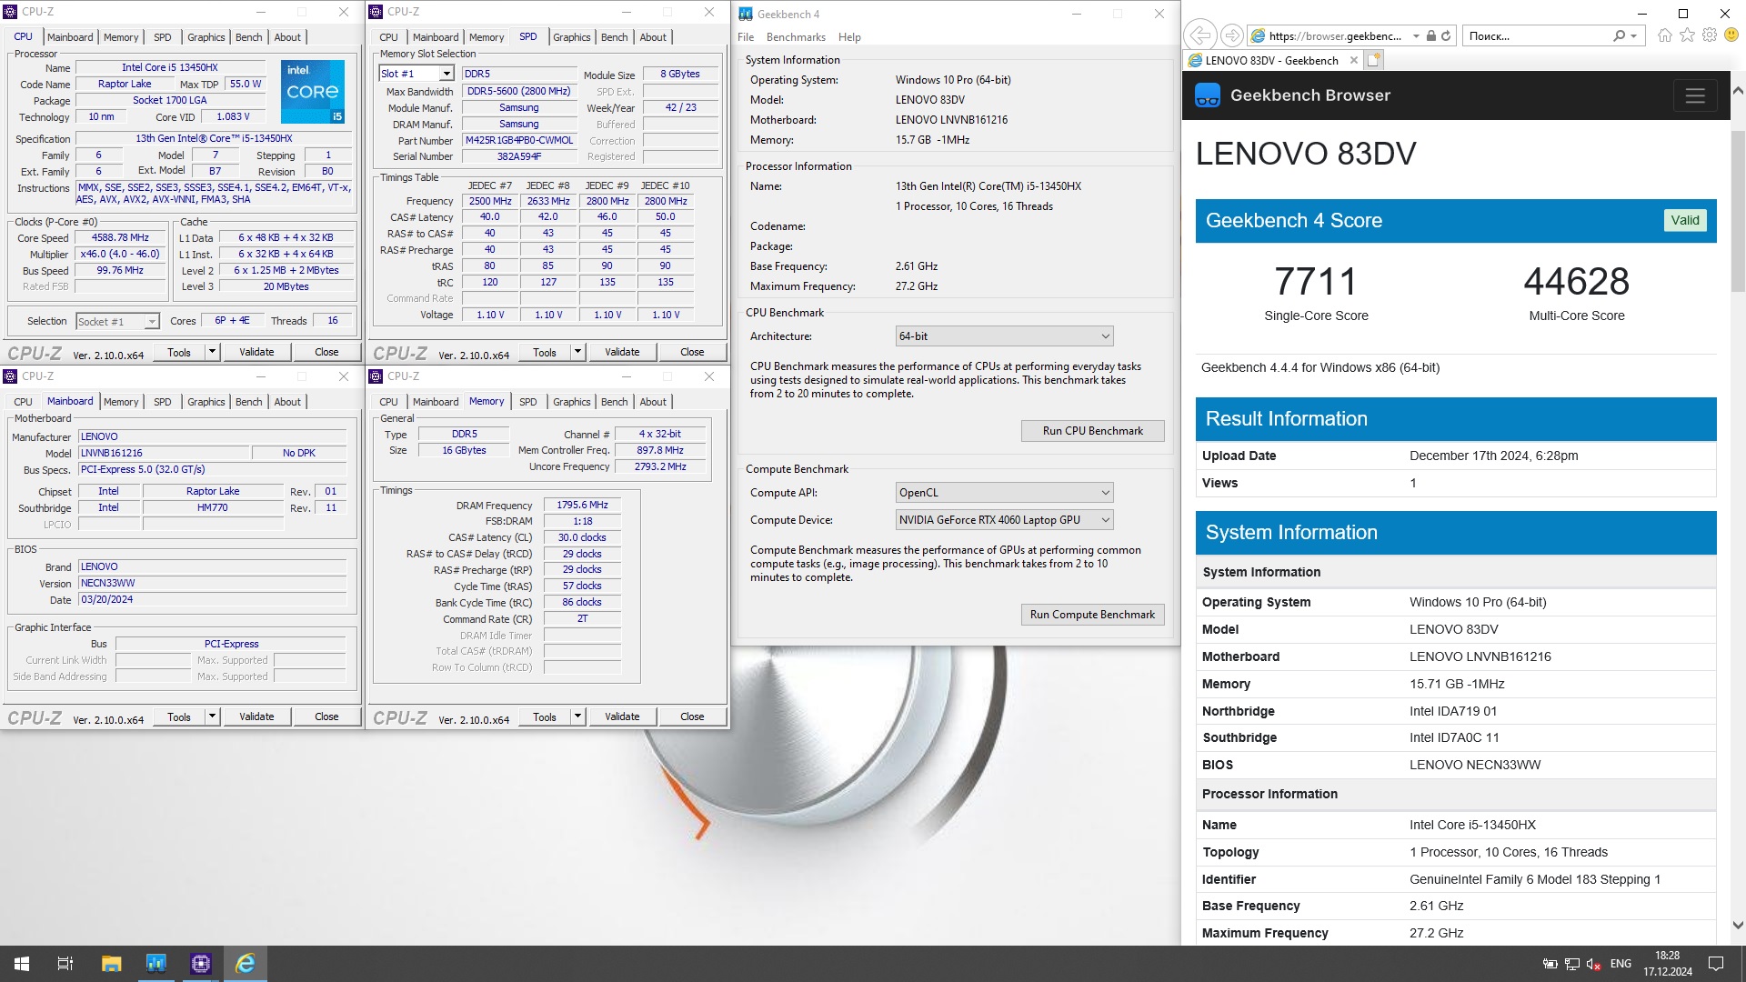Open the network icon in system tray
This screenshot has width=1746, height=982.
1571,964
